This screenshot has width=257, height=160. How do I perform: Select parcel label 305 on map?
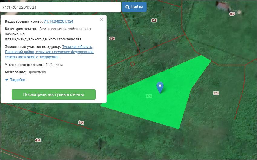point(81,123)
